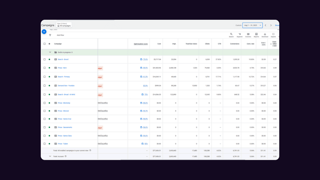Check the Search - Primary row checkbox
320x180 pixels.
coord(44,77)
